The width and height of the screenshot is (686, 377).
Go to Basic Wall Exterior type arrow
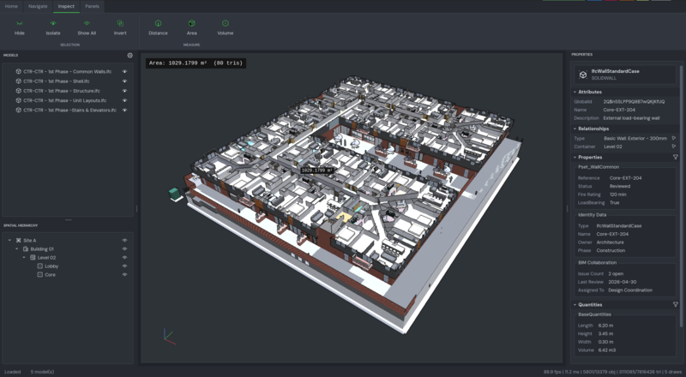coord(674,138)
